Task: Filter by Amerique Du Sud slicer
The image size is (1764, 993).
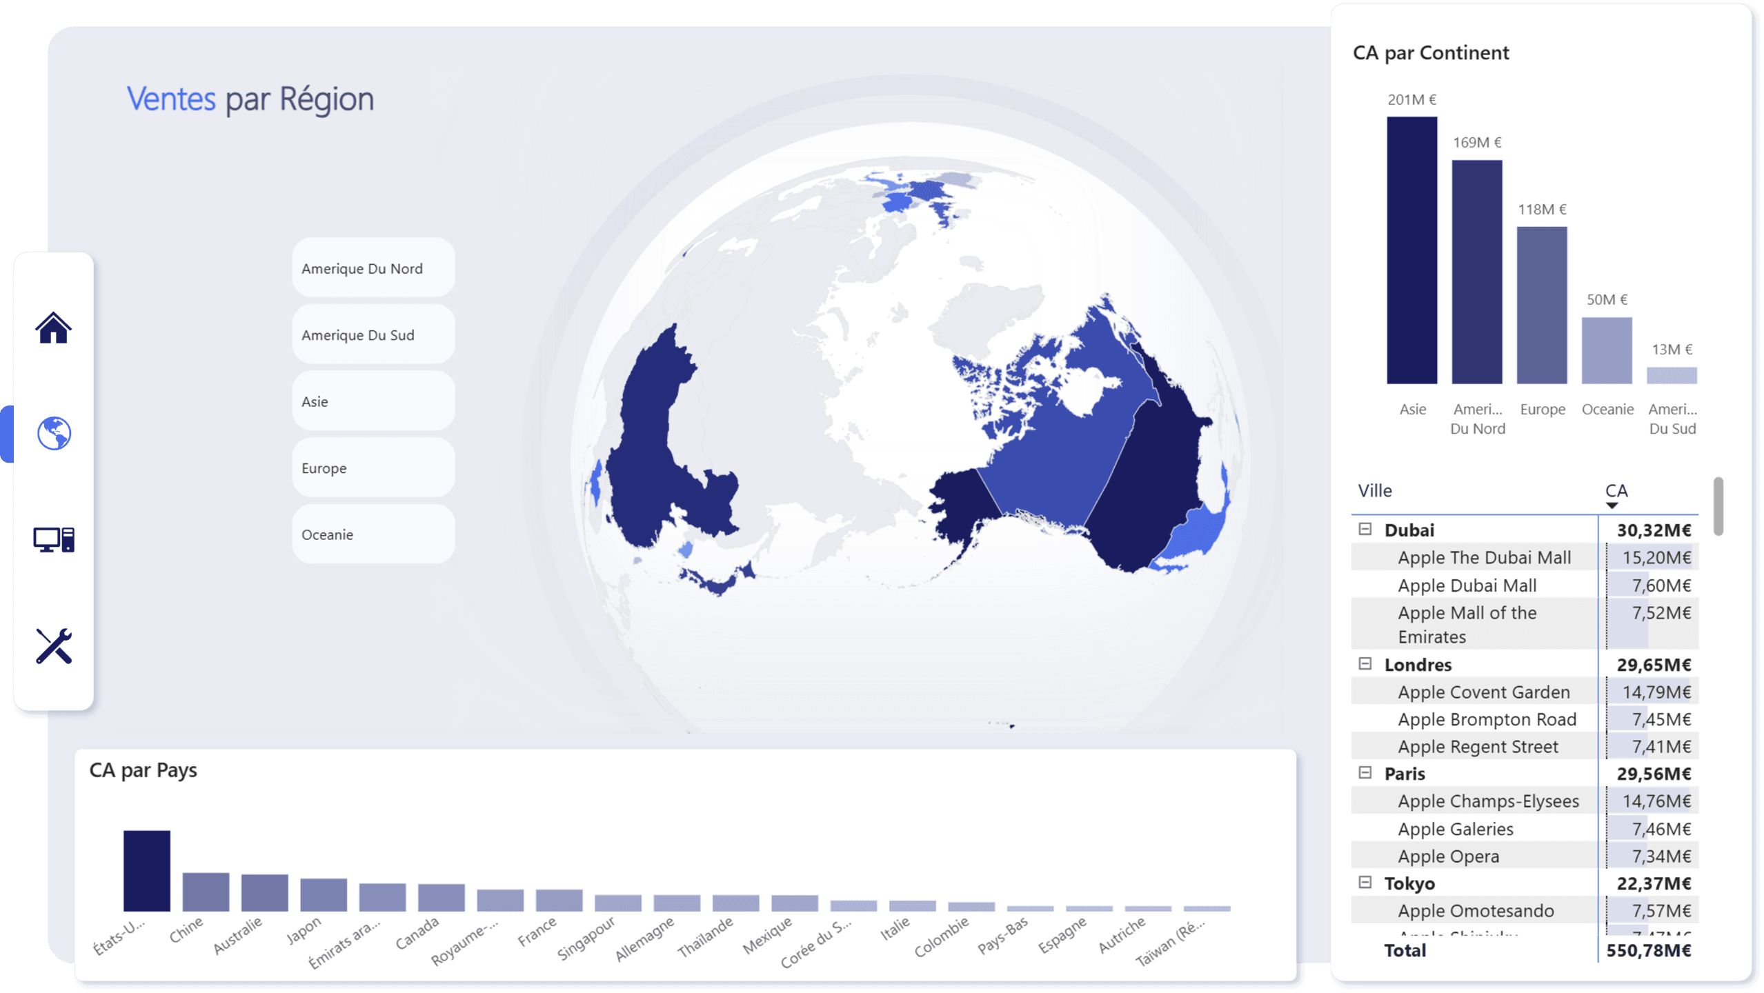Action: [x=373, y=335]
